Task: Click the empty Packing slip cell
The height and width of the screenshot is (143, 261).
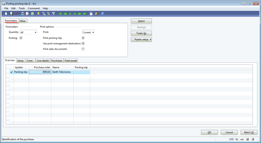Action: [x=82, y=72]
